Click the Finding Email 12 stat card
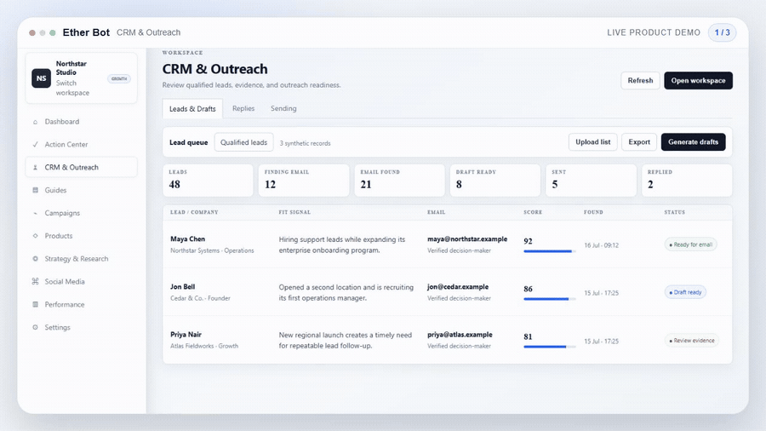The height and width of the screenshot is (431, 766). coord(304,181)
